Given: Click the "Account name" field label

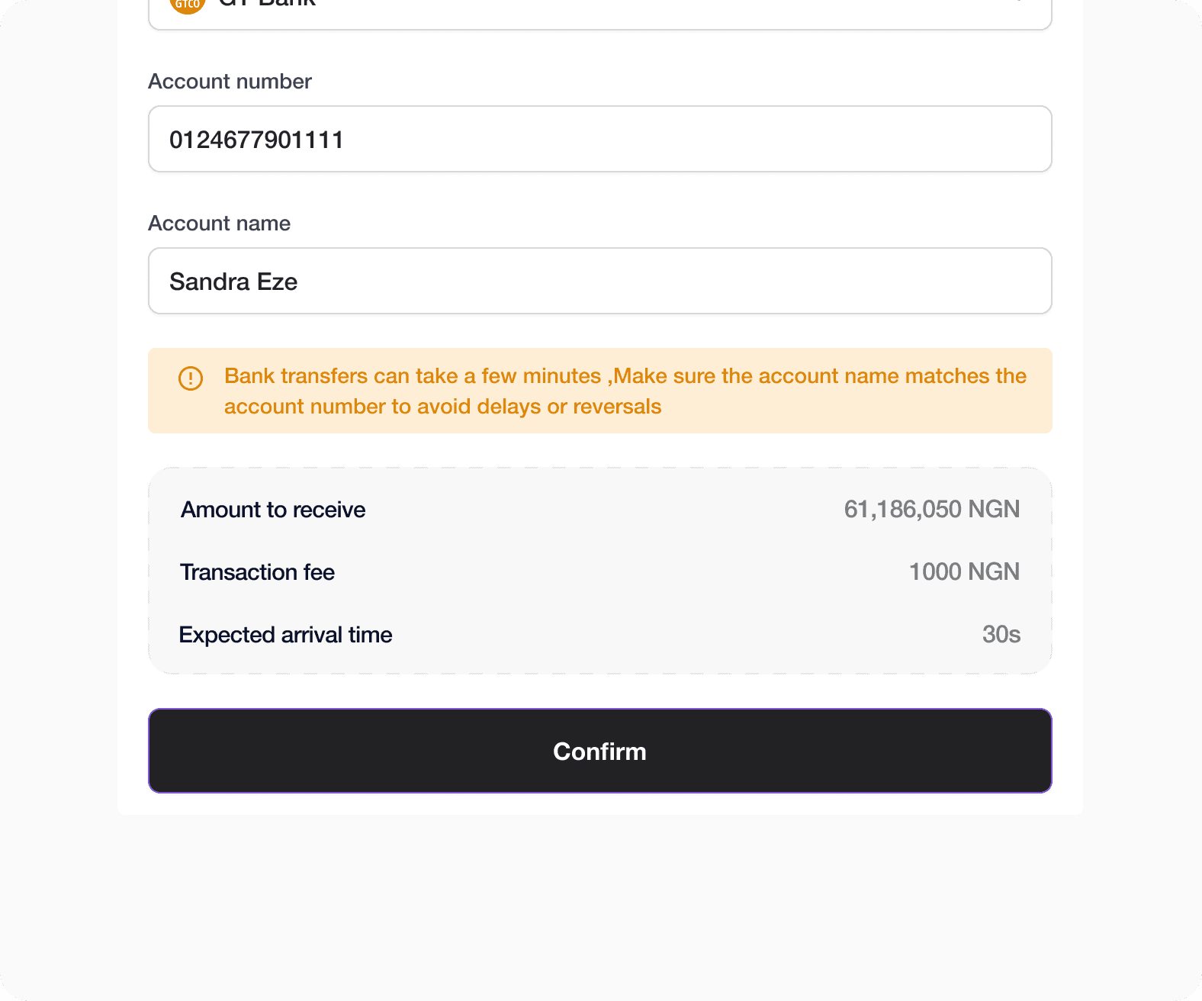Looking at the screenshot, I should [219, 224].
